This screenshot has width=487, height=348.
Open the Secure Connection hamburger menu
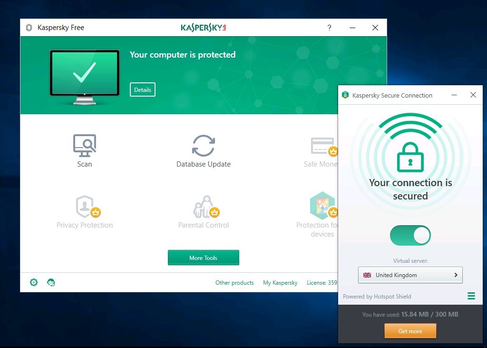(x=471, y=296)
